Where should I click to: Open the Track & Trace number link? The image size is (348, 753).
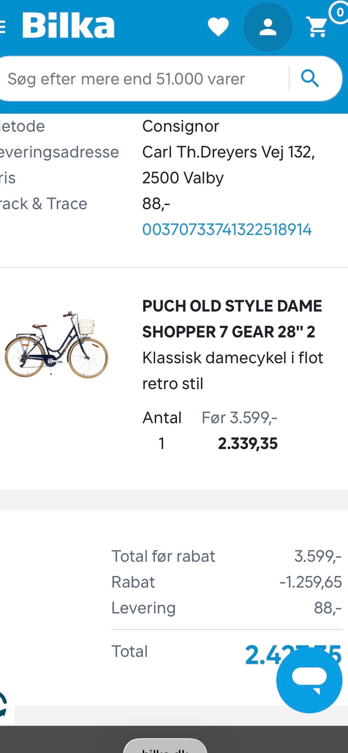tap(227, 230)
